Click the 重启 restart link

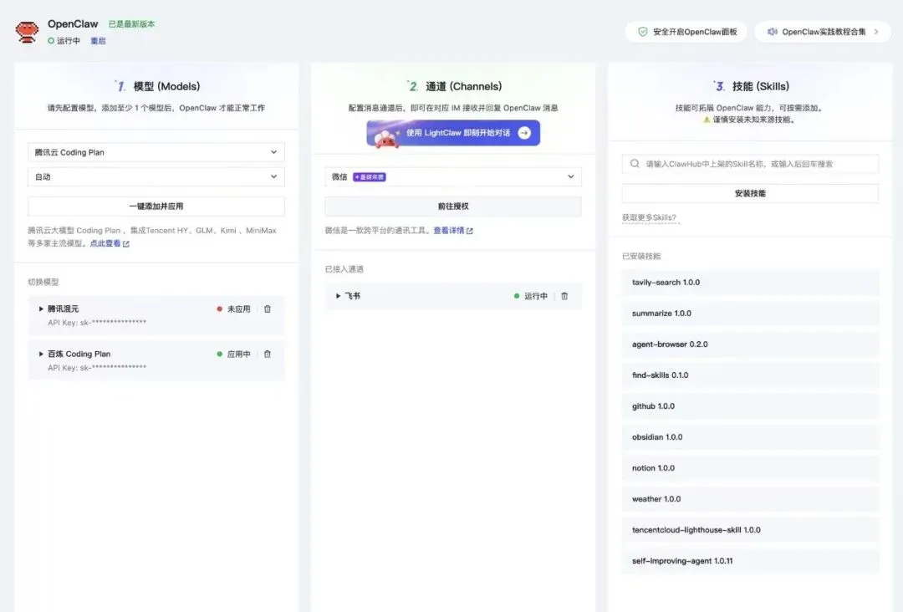(x=98, y=41)
